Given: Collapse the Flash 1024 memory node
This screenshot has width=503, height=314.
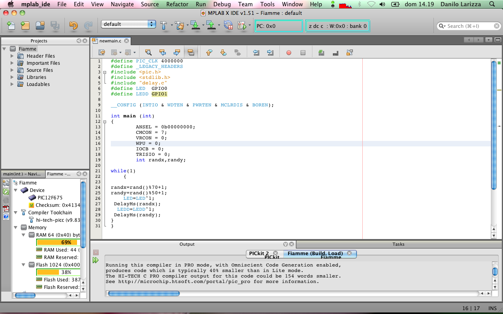Looking at the screenshot, I should coord(24,265).
